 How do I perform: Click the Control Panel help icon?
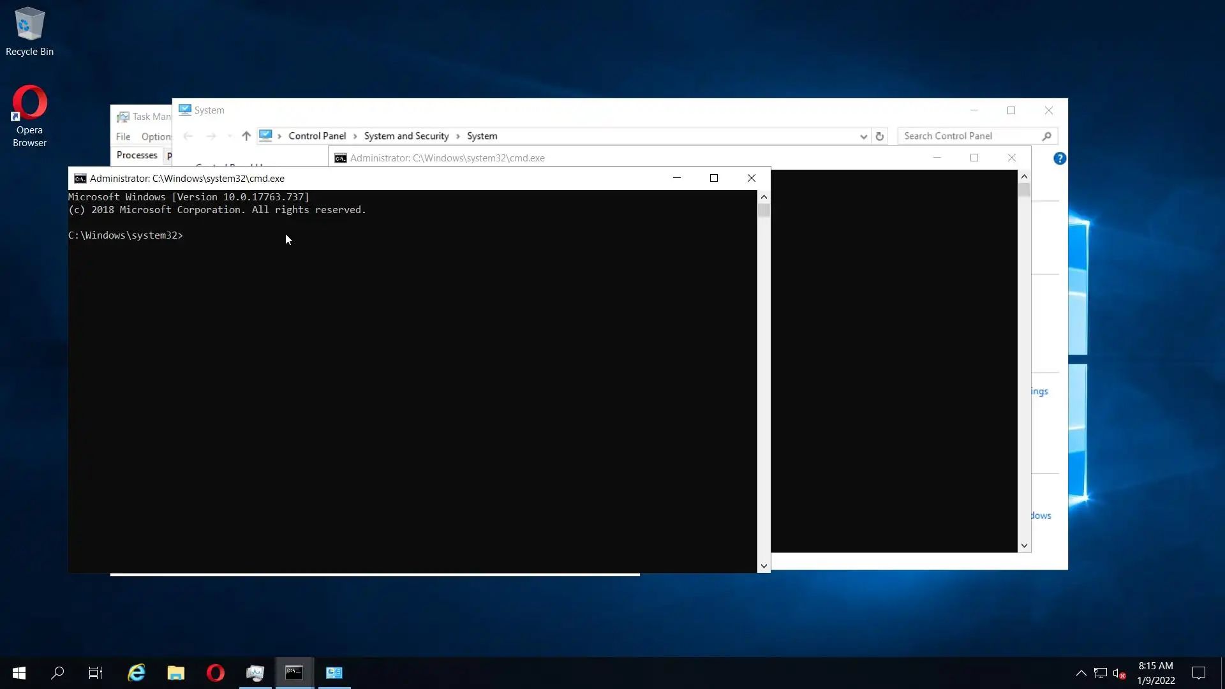pyautogui.click(x=1059, y=158)
